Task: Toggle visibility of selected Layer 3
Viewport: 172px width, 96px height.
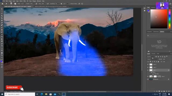Action: coord(148,70)
